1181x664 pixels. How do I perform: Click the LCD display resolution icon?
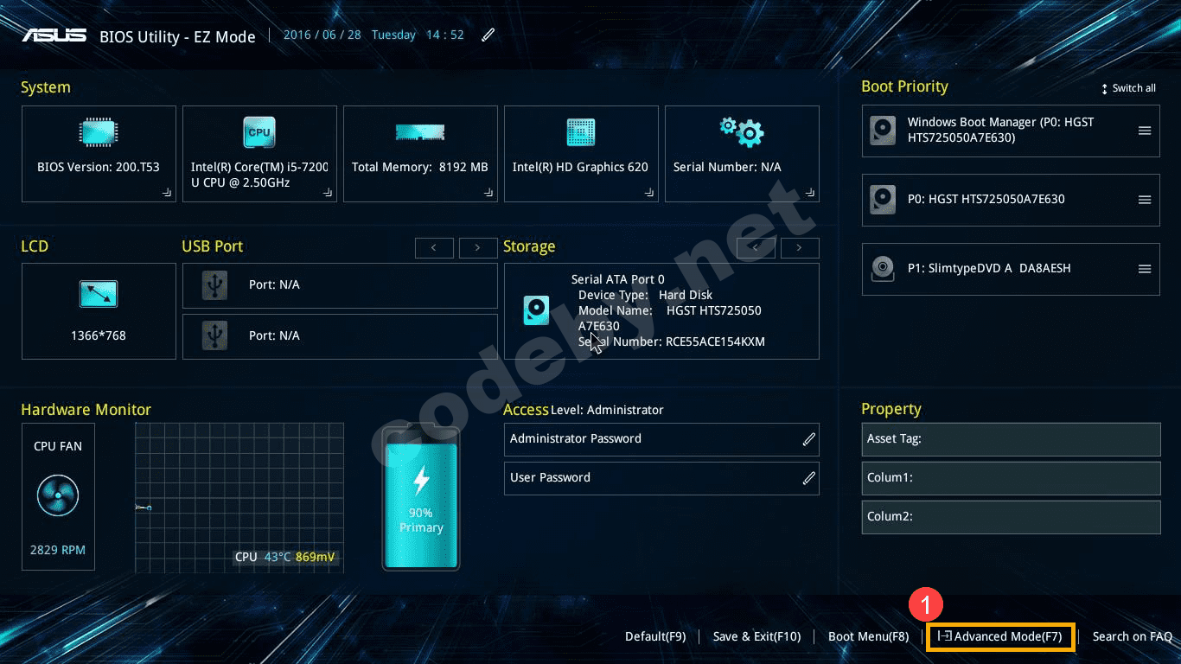tap(99, 294)
